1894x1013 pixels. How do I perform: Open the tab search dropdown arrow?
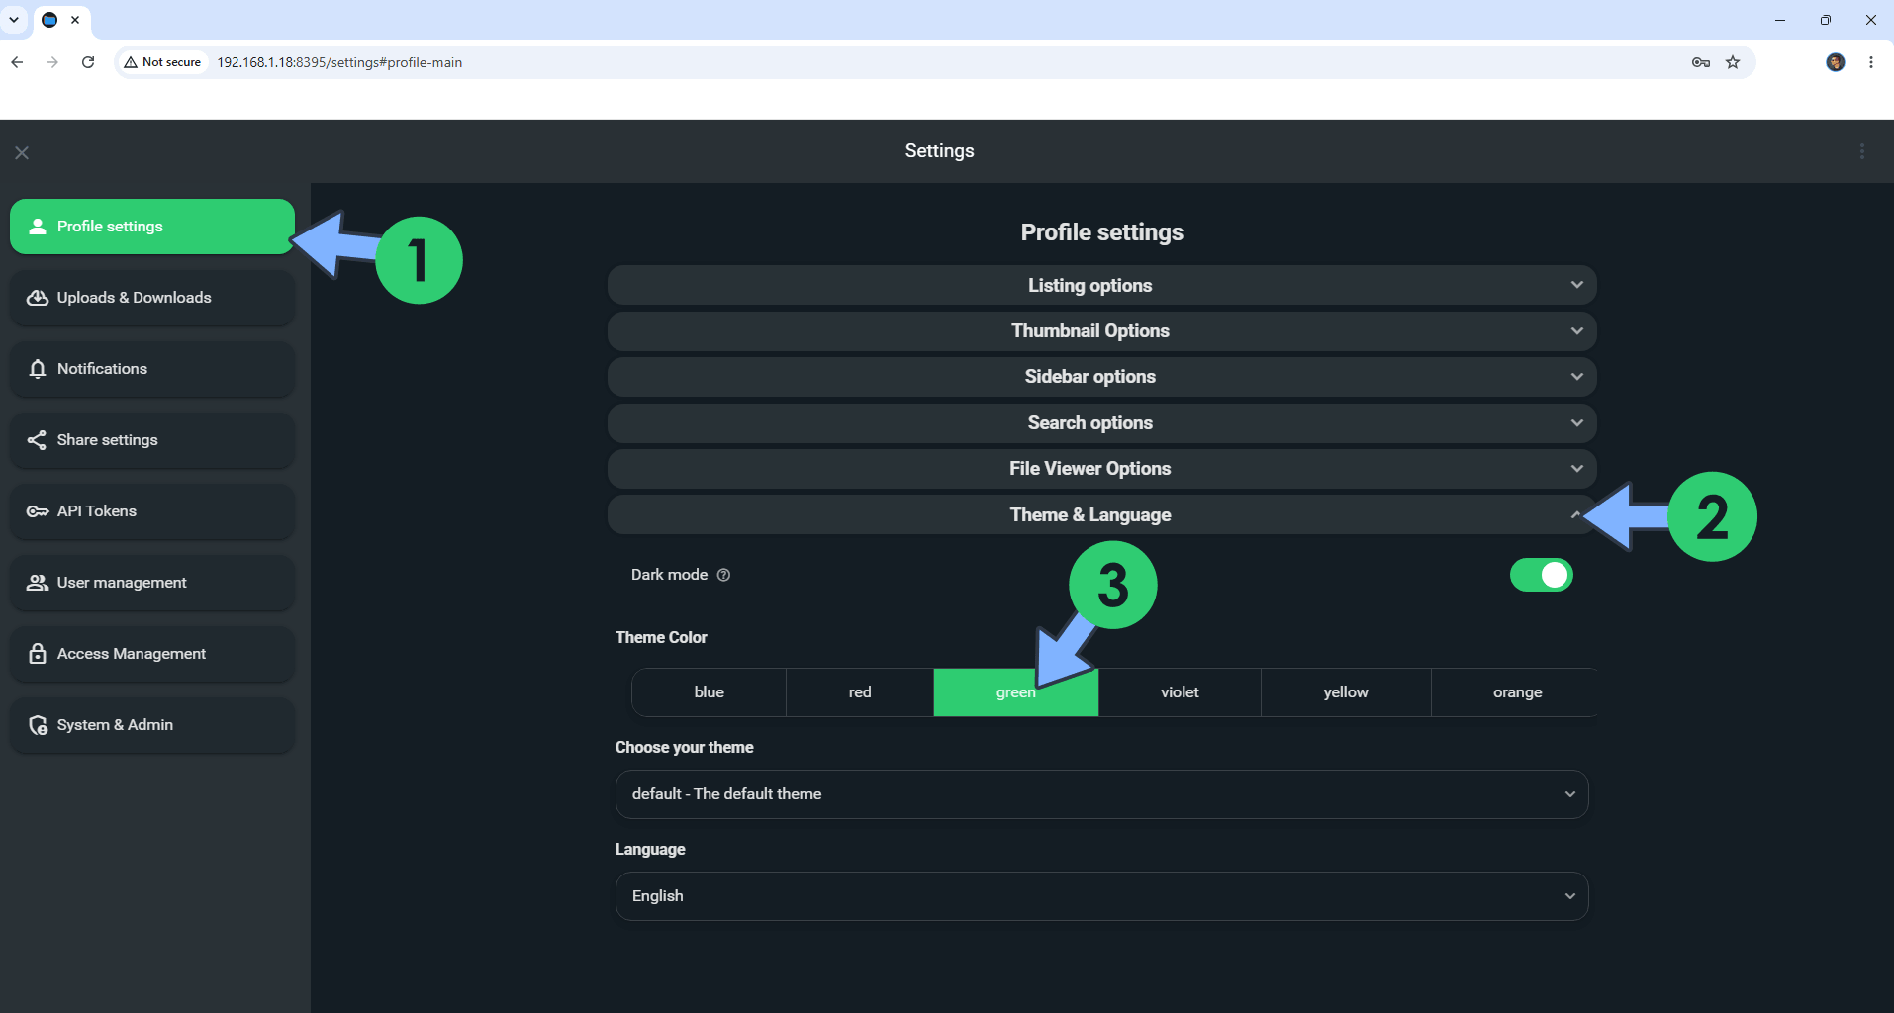click(14, 20)
